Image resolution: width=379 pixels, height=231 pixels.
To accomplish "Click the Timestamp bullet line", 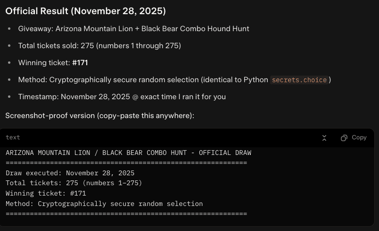I will [122, 97].
